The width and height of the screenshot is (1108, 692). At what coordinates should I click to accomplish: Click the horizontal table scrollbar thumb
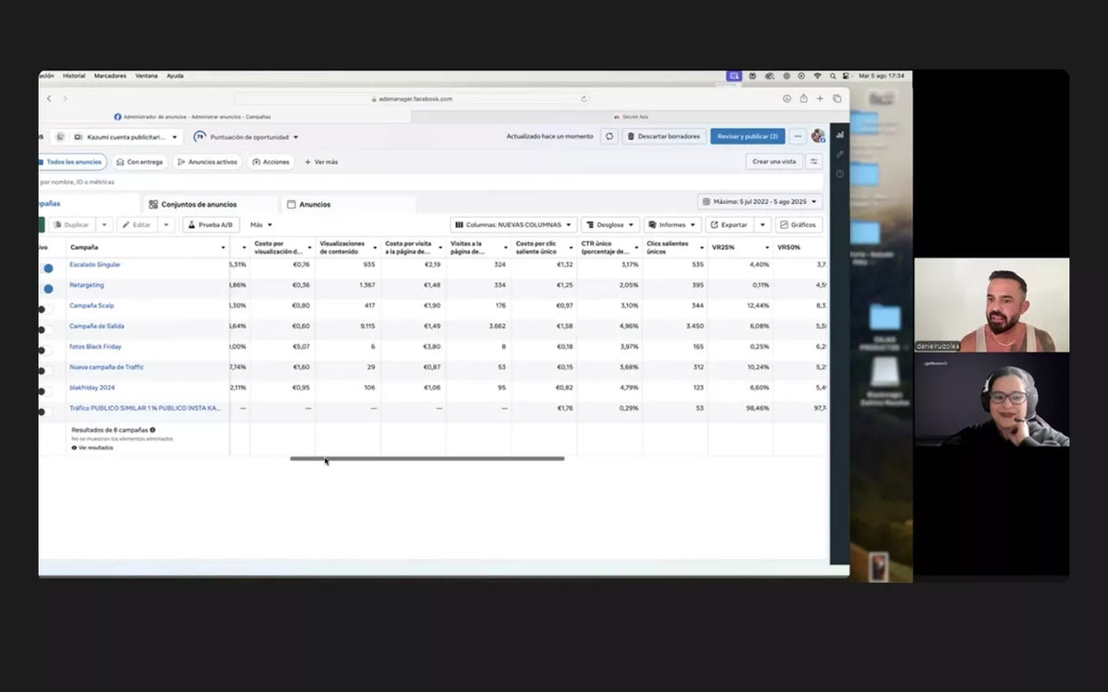click(427, 459)
